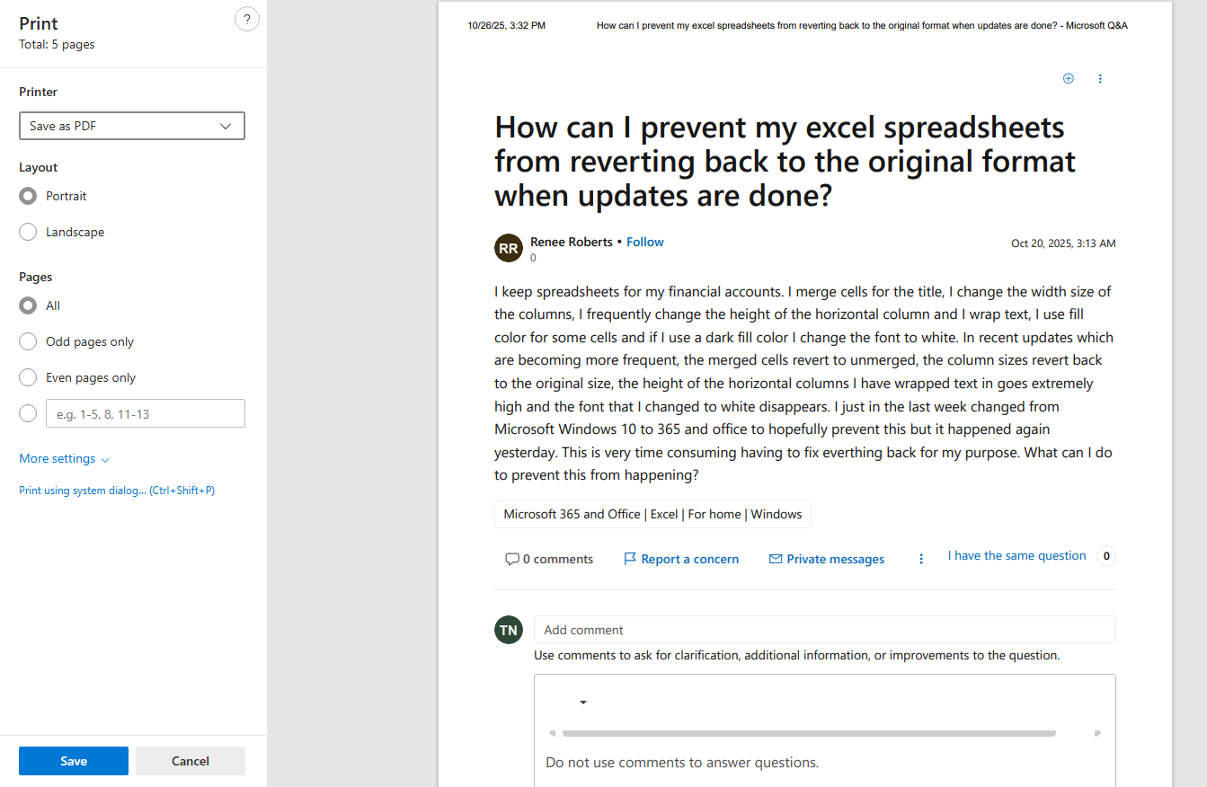Select the custom page range radio button
The image size is (1207, 787).
28,413
